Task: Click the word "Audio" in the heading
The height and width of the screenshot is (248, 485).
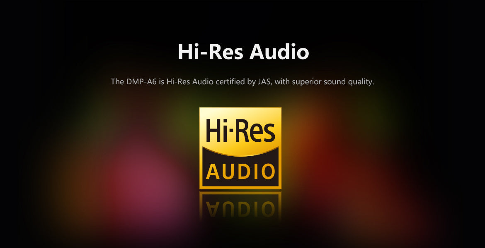Action: [x=280, y=52]
